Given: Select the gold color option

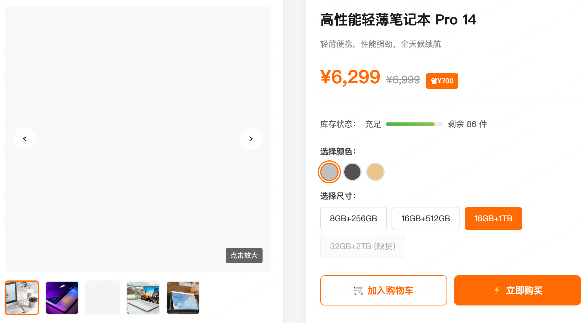Looking at the screenshot, I should point(375,172).
